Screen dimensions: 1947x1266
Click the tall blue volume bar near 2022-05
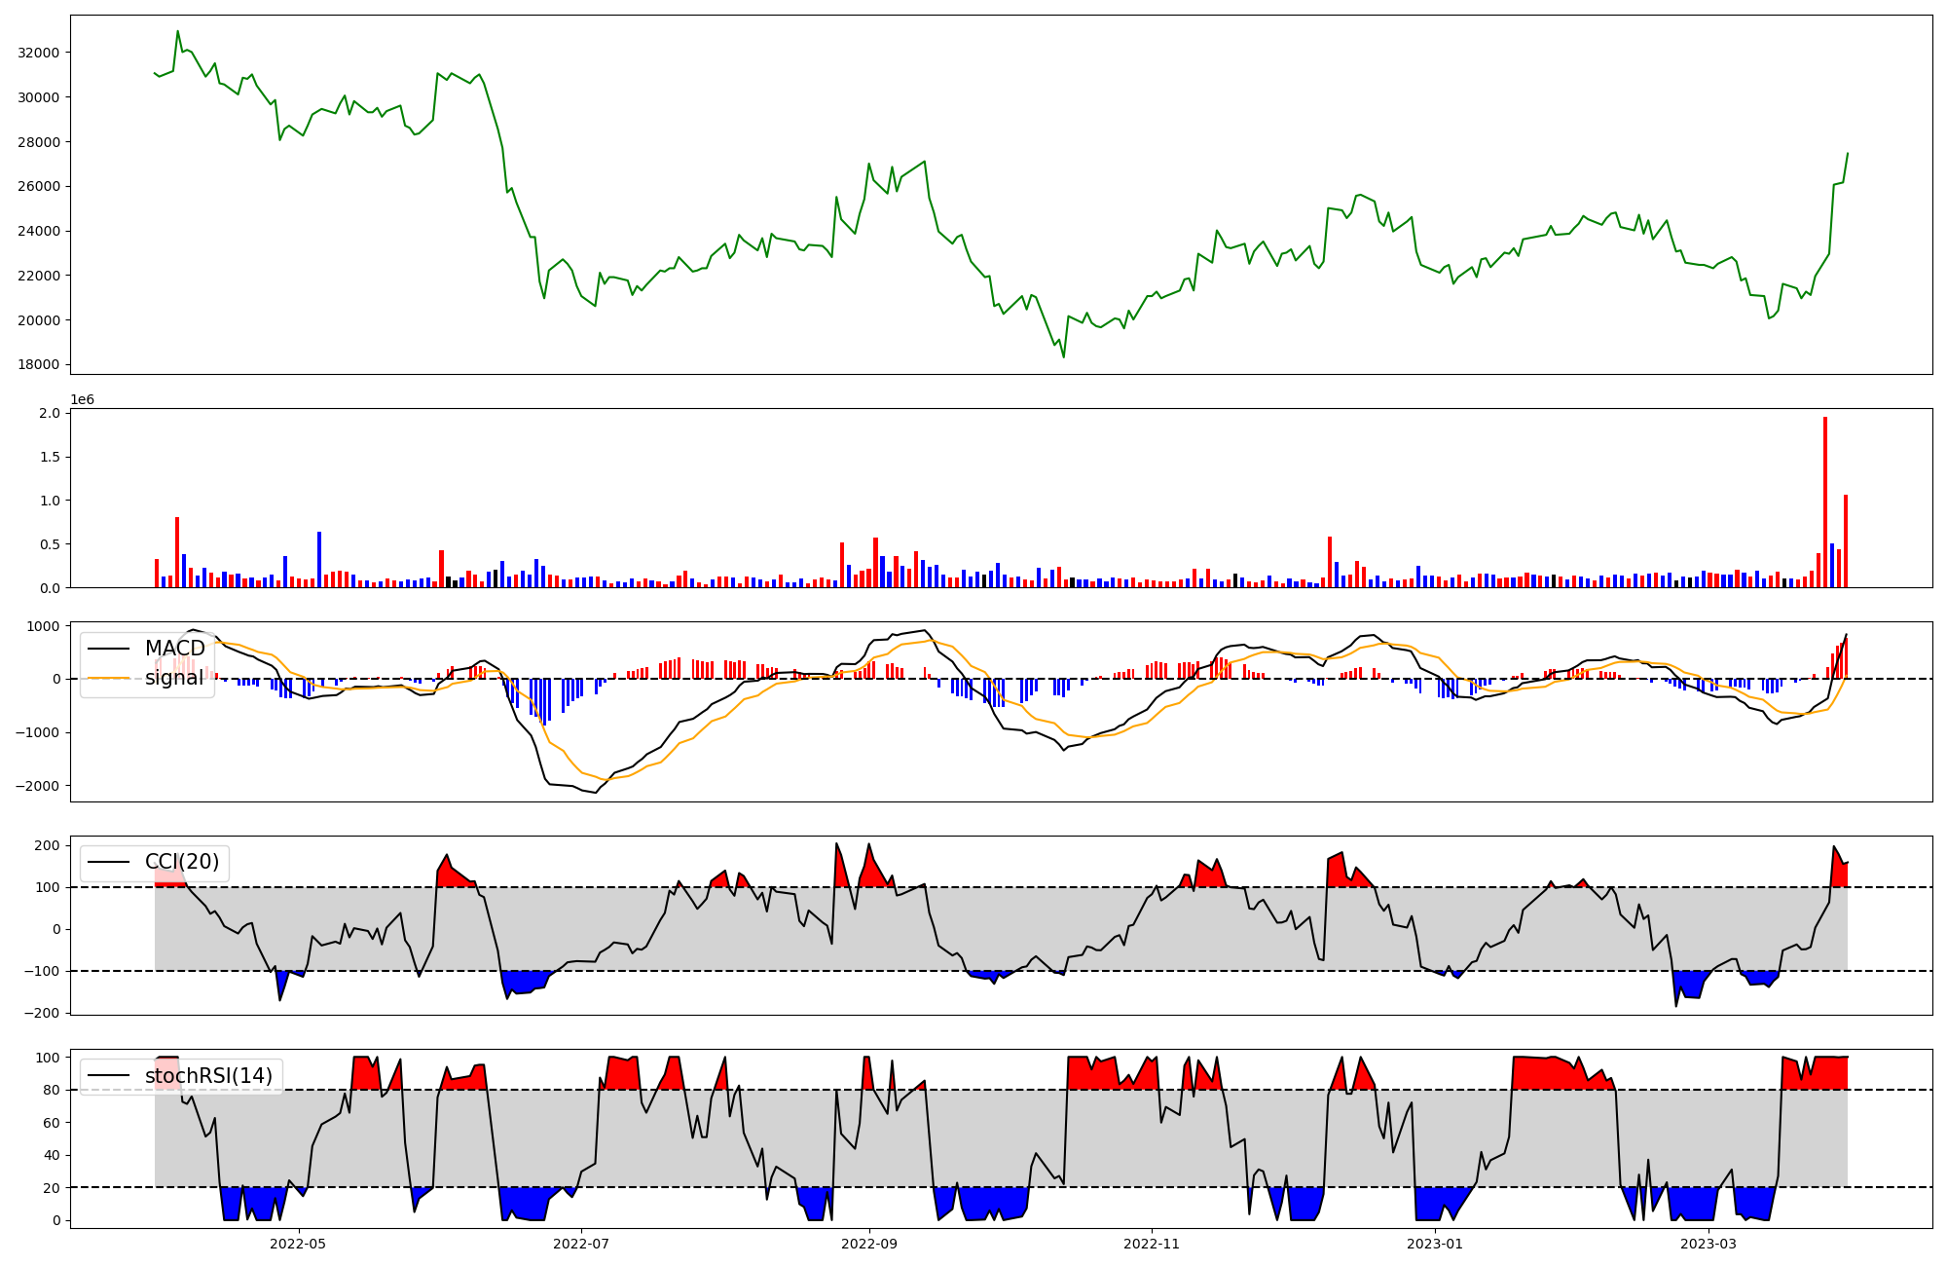tap(319, 560)
